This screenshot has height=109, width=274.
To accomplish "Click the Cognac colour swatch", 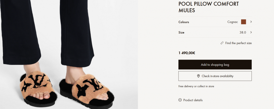I will 243,22.
